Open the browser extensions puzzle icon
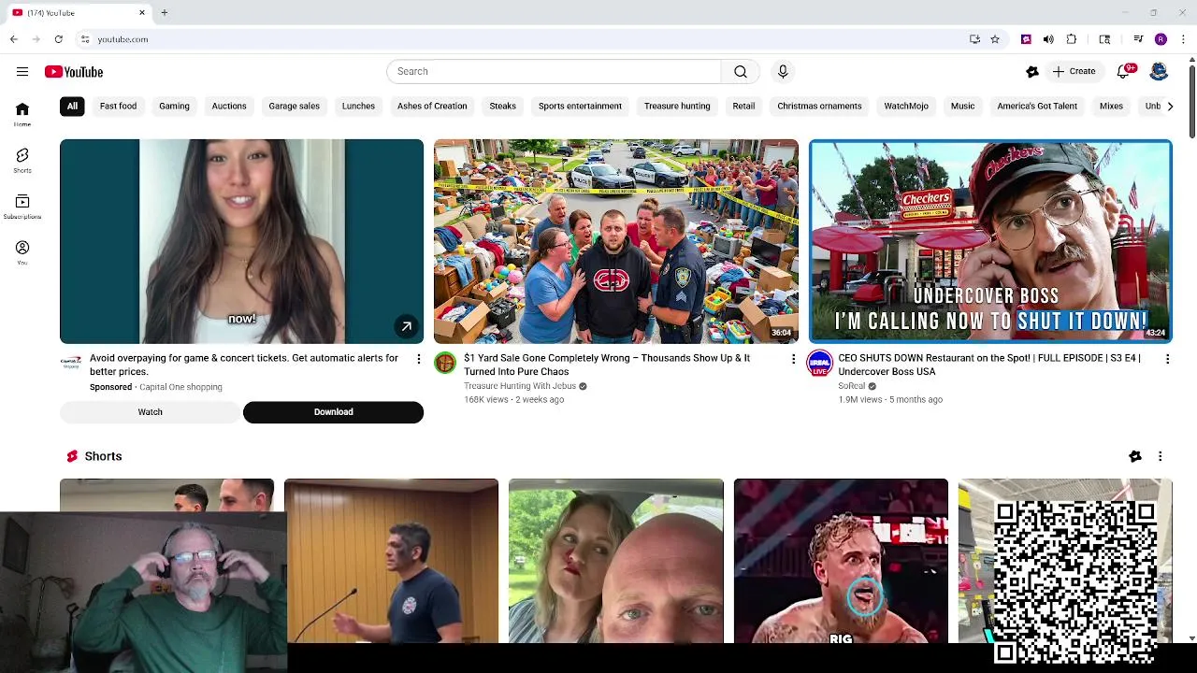This screenshot has height=673, width=1197. [1072, 39]
